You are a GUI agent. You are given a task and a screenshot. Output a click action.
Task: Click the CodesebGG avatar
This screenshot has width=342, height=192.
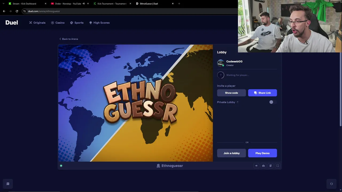220,63
